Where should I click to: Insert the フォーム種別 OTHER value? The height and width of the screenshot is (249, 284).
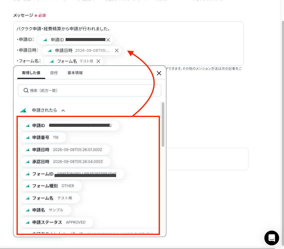click(51, 186)
